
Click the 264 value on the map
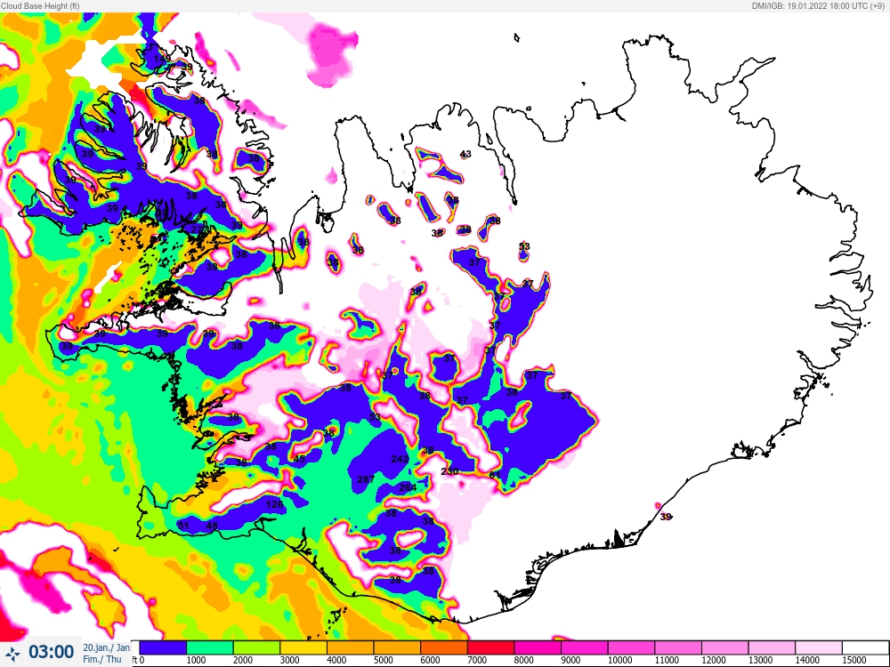[x=408, y=487]
